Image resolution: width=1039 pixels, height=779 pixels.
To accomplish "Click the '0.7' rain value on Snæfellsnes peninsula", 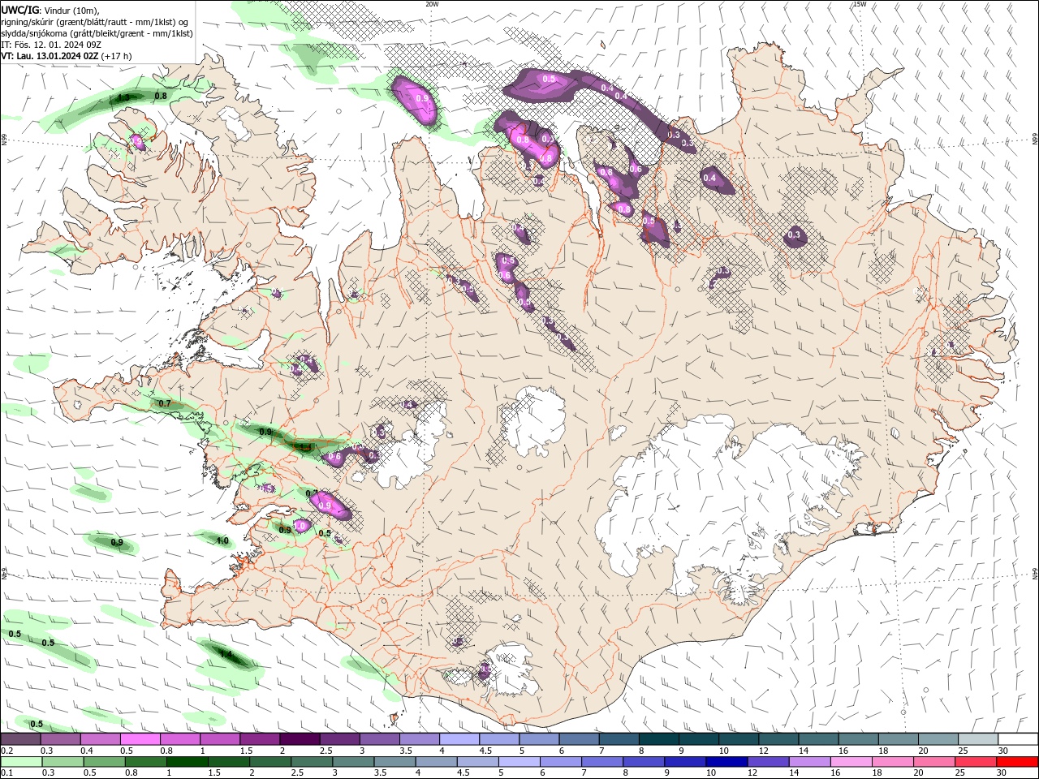I will [x=165, y=403].
